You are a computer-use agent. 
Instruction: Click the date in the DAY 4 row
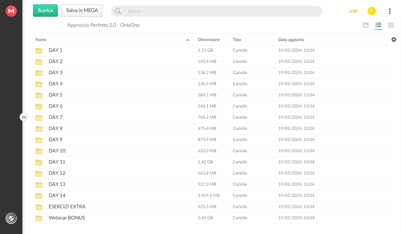coord(296,84)
